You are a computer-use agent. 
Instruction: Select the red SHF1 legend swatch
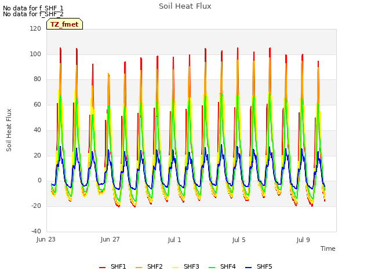click(x=102, y=268)
